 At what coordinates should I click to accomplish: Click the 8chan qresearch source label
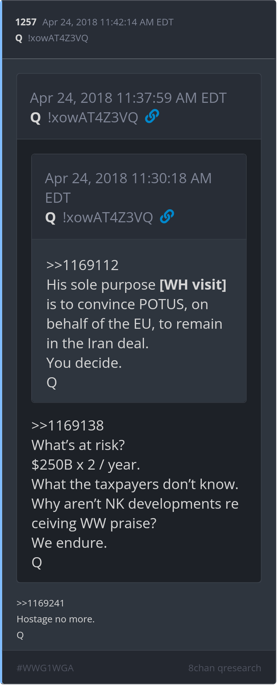tap(225, 668)
